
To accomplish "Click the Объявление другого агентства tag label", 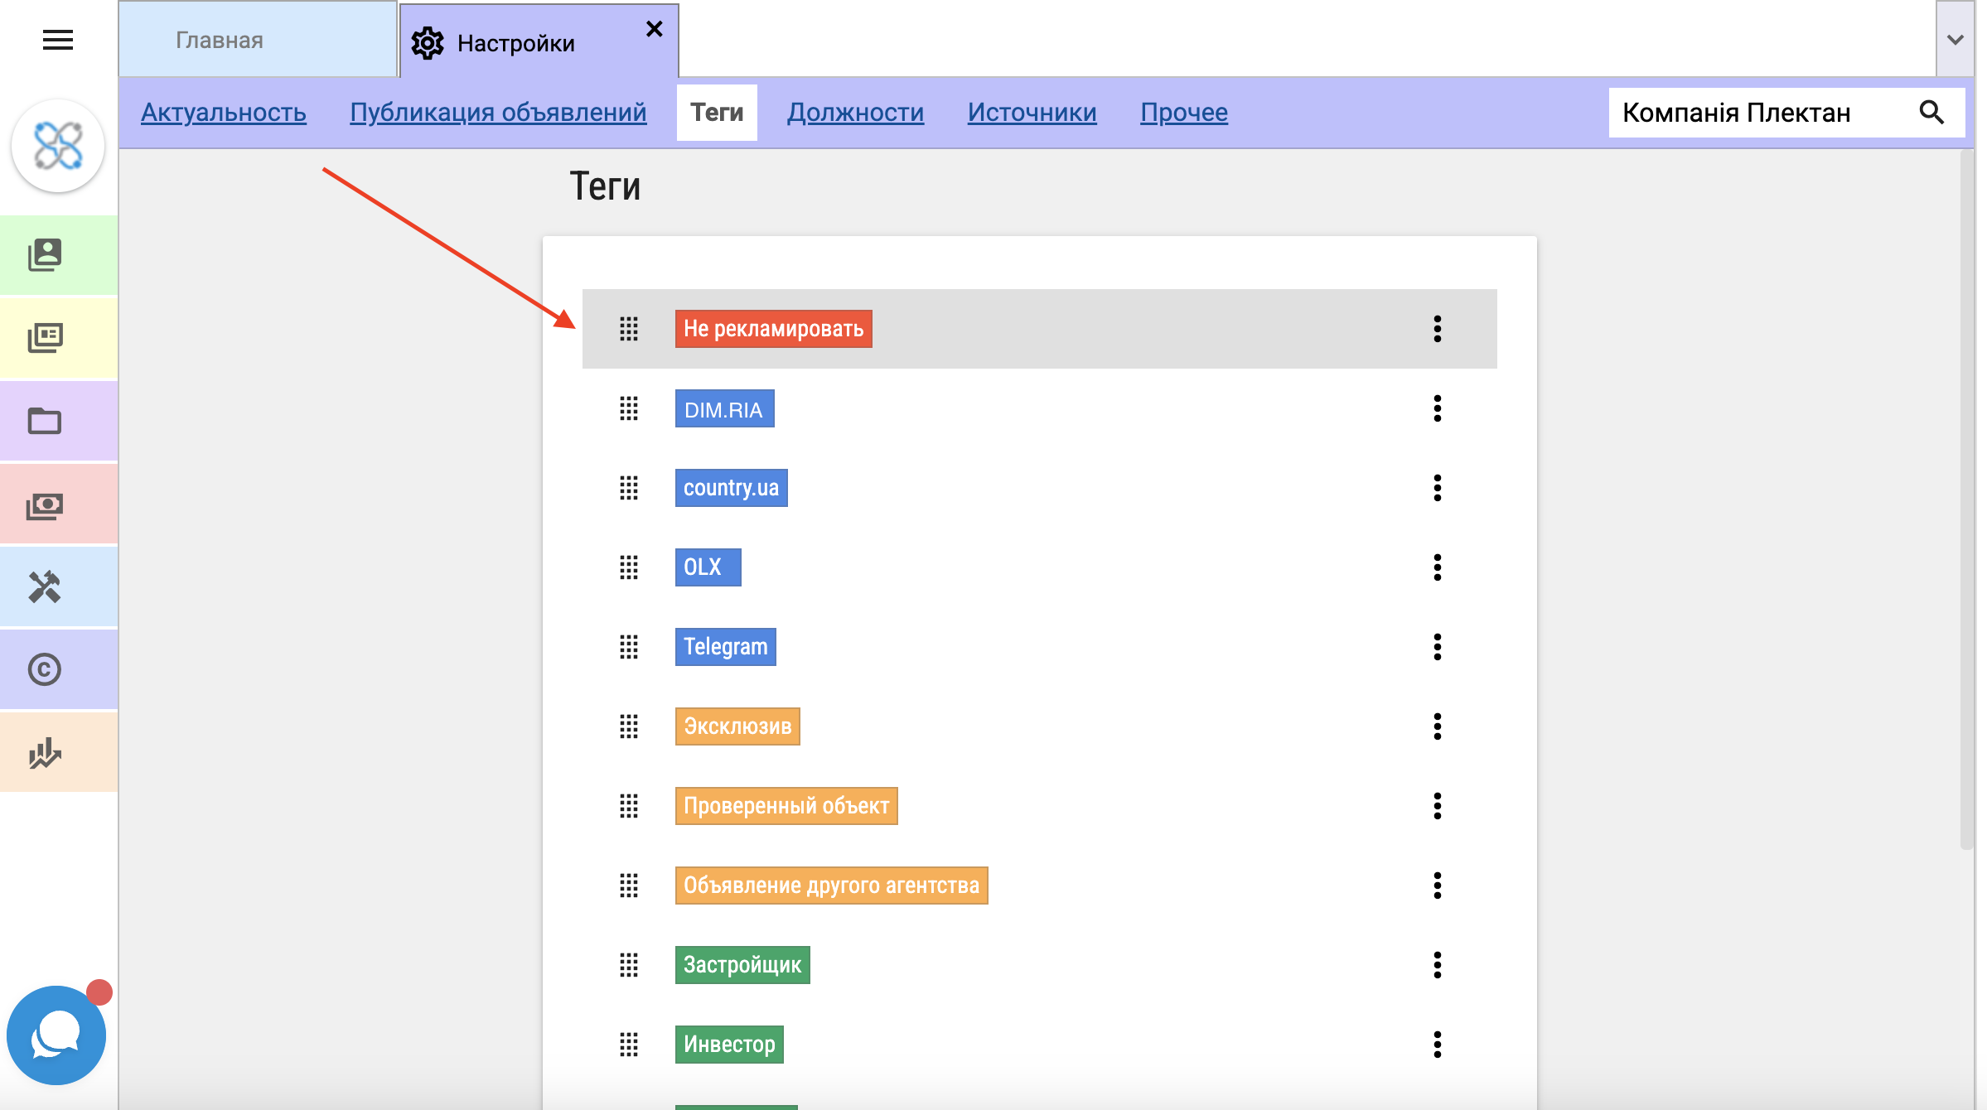I will tap(832, 886).
